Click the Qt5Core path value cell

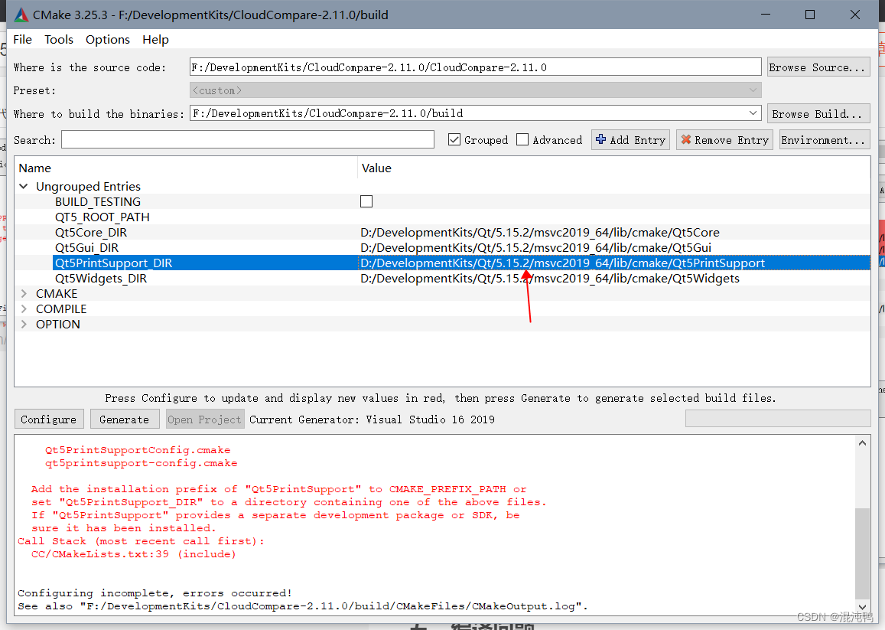click(540, 232)
